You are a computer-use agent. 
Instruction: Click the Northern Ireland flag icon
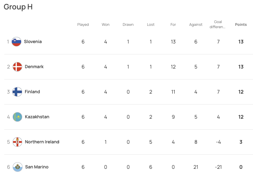click(17, 142)
